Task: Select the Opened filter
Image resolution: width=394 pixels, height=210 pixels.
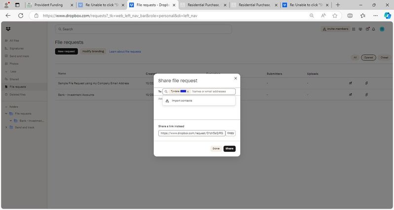Action: click(368, 58)
